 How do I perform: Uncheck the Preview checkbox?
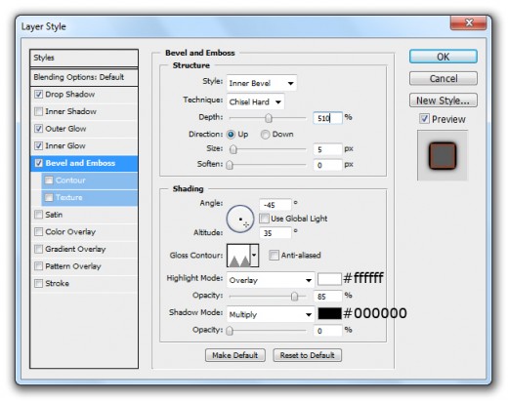click(x=424, y=119)
